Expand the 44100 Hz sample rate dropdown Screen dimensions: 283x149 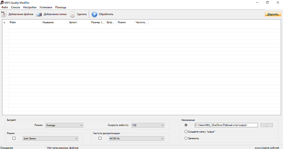coord(136,138)
